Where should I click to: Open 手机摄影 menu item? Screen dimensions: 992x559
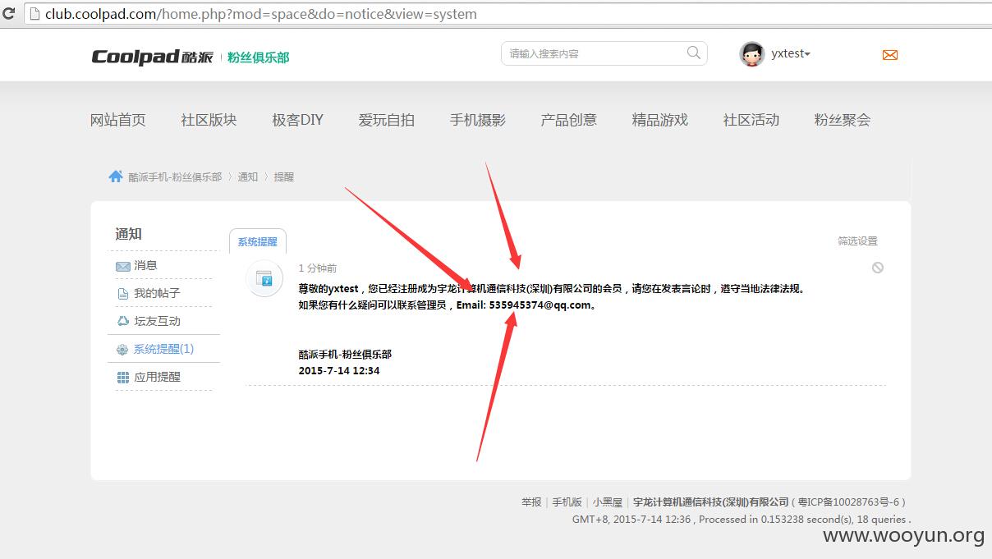(477, 120)
